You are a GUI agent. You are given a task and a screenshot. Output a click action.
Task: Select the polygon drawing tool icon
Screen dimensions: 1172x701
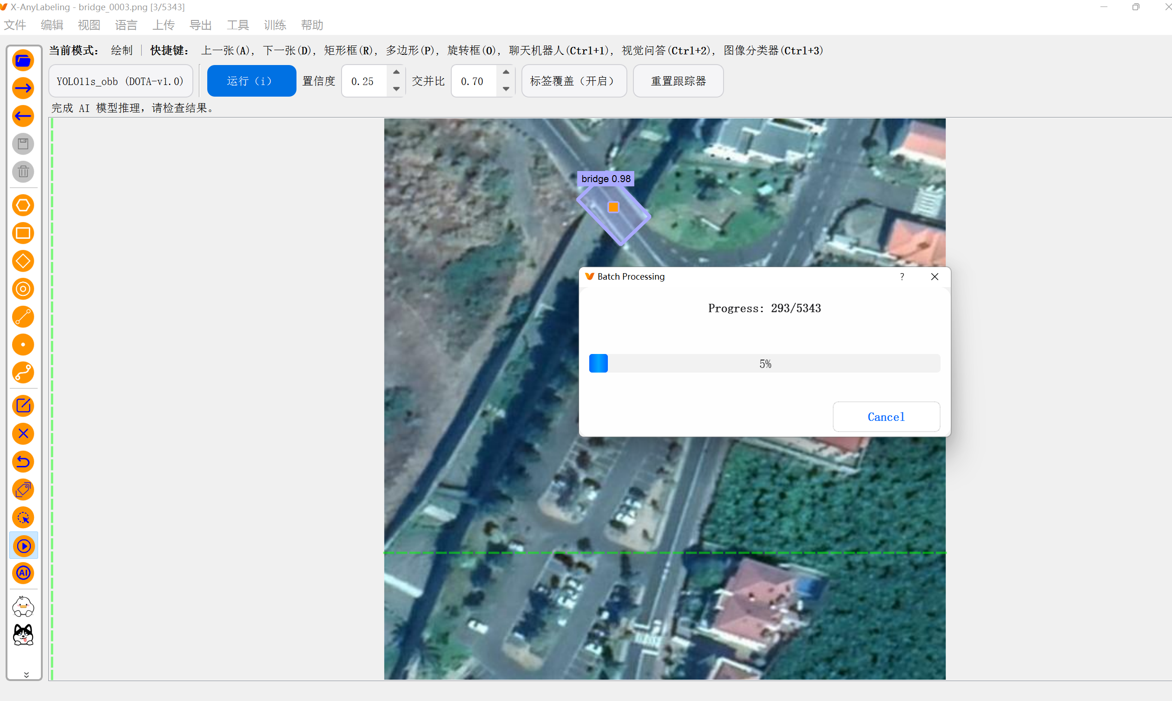point(23,205)
